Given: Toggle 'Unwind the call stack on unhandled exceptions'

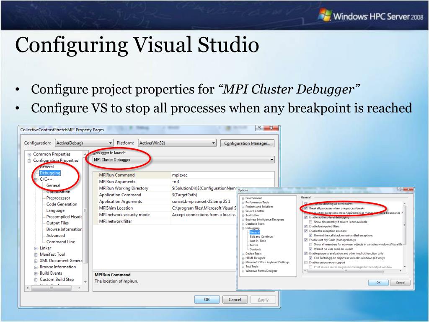Looking at the screenshot, I should (x=310, y=235).
